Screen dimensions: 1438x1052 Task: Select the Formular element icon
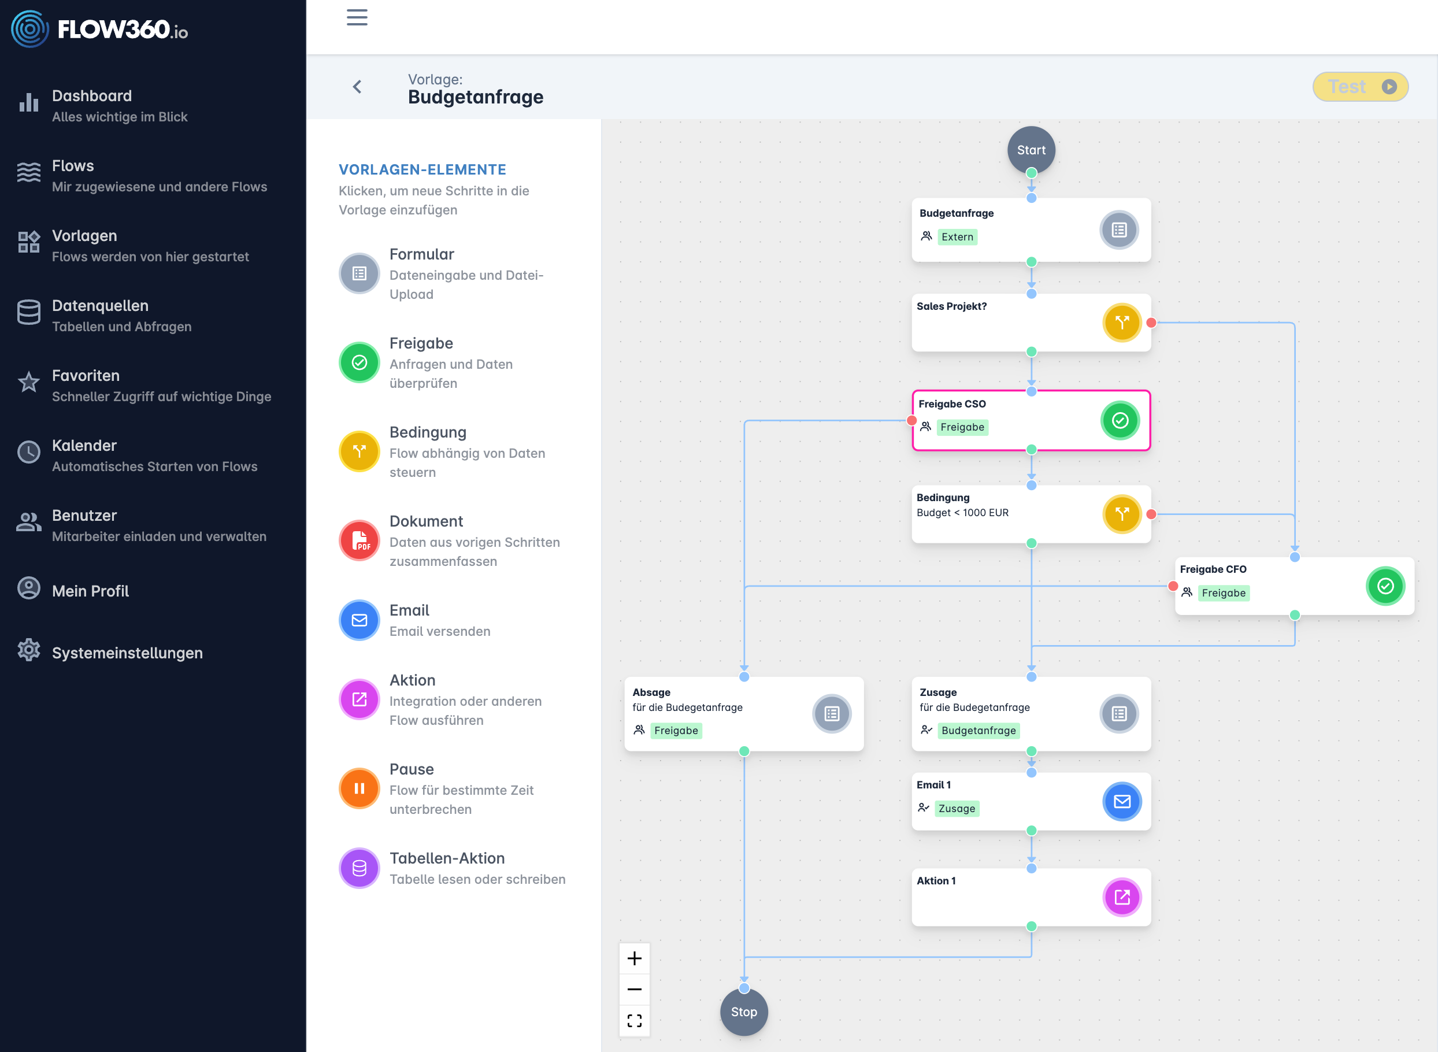[x=359, y=273]
